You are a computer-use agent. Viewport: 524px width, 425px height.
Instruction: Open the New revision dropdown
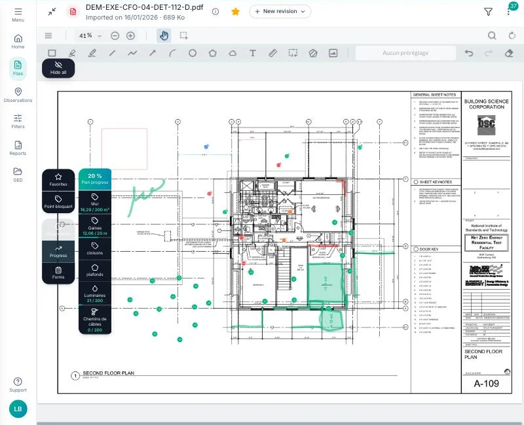pos(280,11)
